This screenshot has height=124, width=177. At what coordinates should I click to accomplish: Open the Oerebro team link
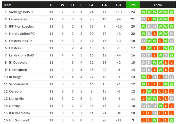(15, 92)
